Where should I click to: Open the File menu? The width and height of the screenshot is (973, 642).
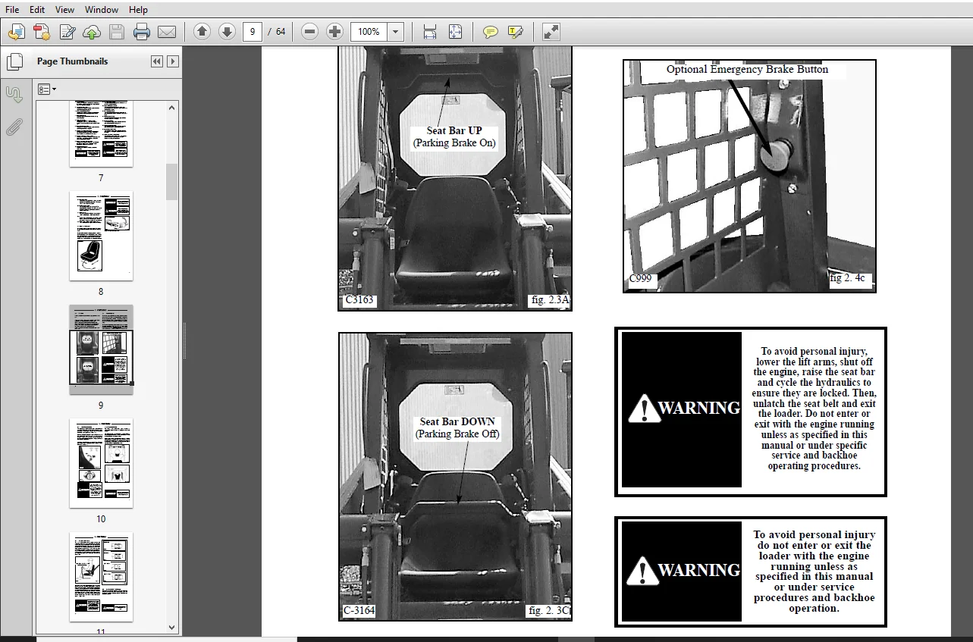[12, 10]
